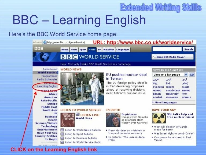
Task: Open Frank Gardner on mistakes in Iraq
Action: coord(127,132)
